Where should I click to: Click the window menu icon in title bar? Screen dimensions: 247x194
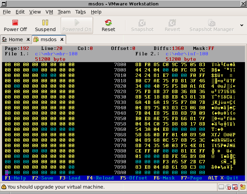pyautogui.click(x=3, y=4)
